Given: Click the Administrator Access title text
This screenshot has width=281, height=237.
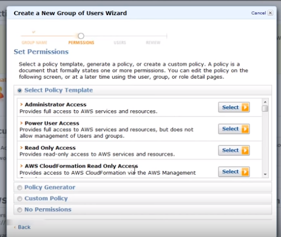Looking at the screenshot, I should pos(55,104).
